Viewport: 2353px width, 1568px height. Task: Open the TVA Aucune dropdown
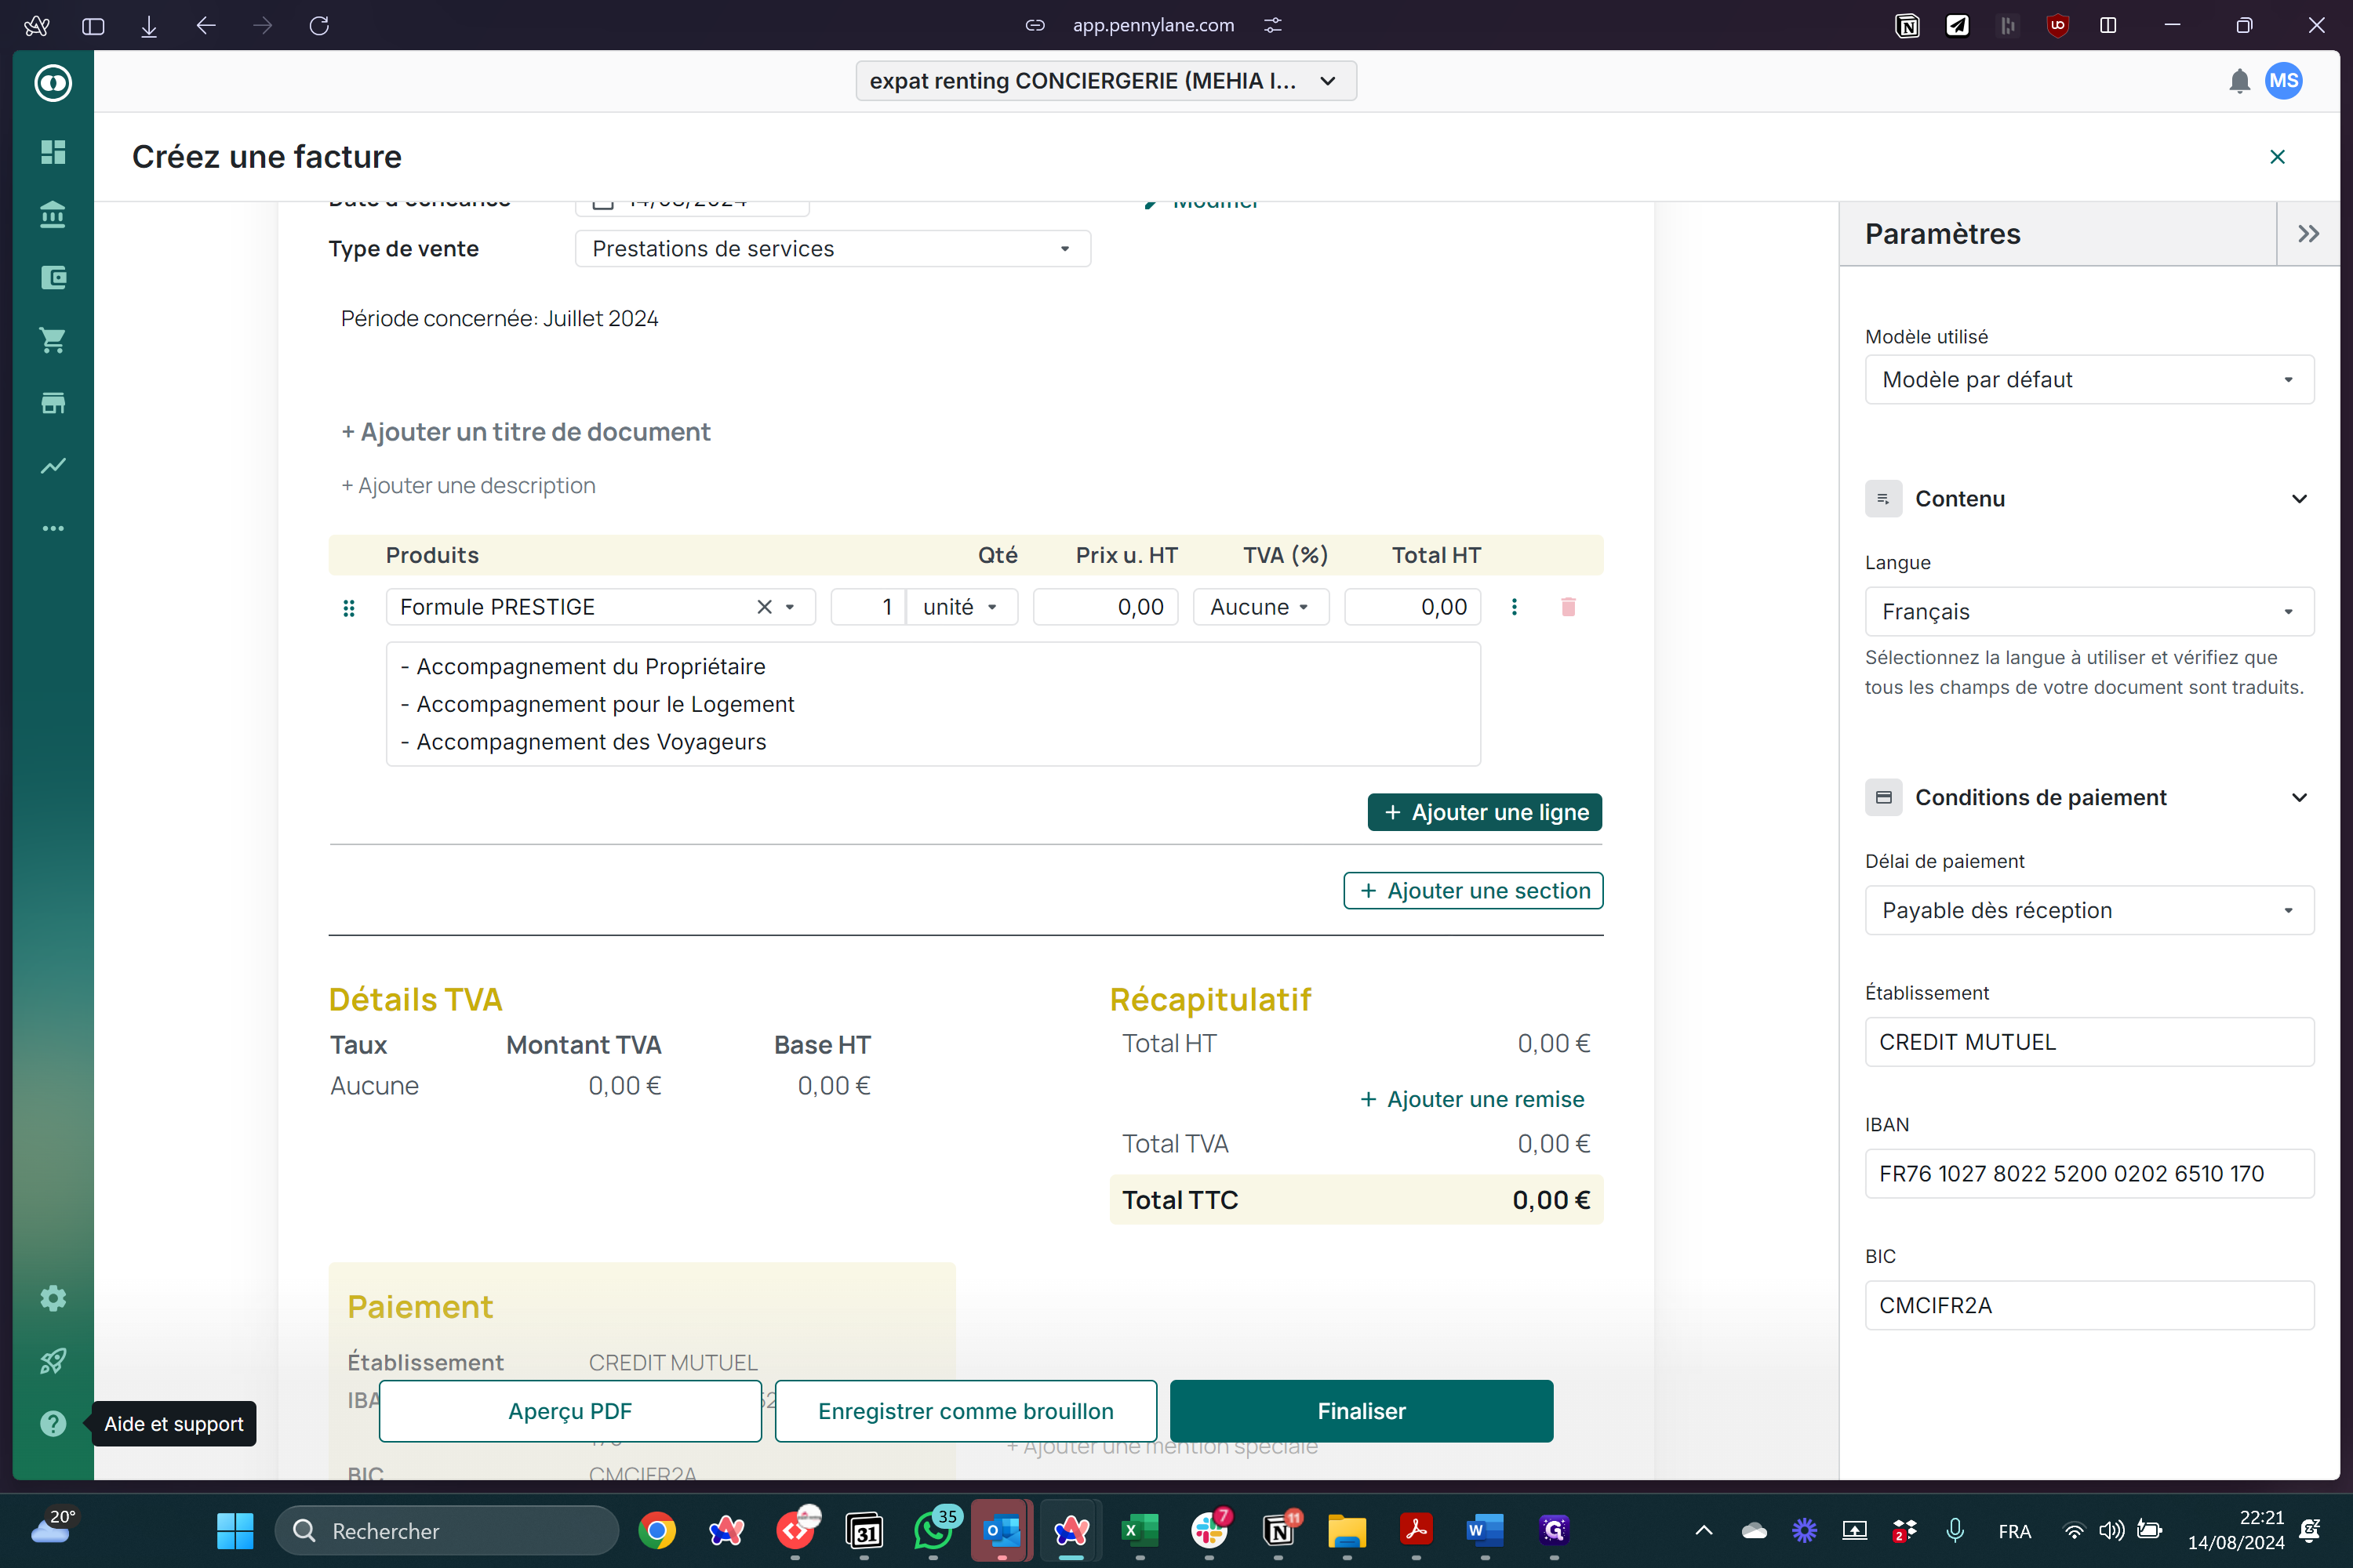(x=1260, y=607)
